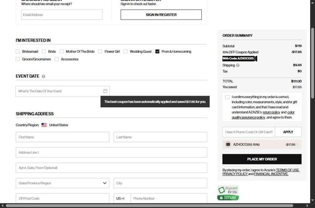The width and height of the screenshot is (315, 208).
Task: Focus the Address Line 1 field
Action: pos(111,152)
